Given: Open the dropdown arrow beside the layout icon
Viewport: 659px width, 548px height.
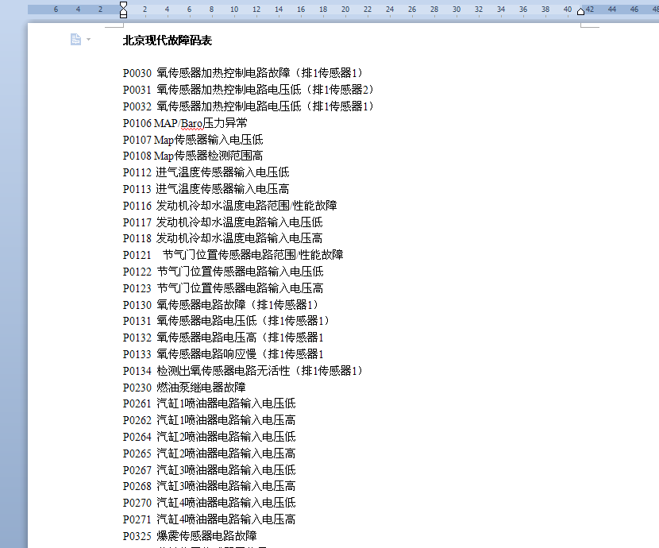Looking at the screenshot, I should pos(88,40).
